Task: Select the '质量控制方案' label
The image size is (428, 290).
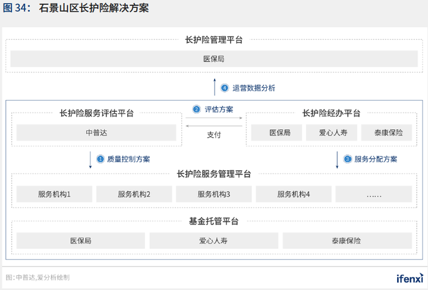Action: (128, 159)
